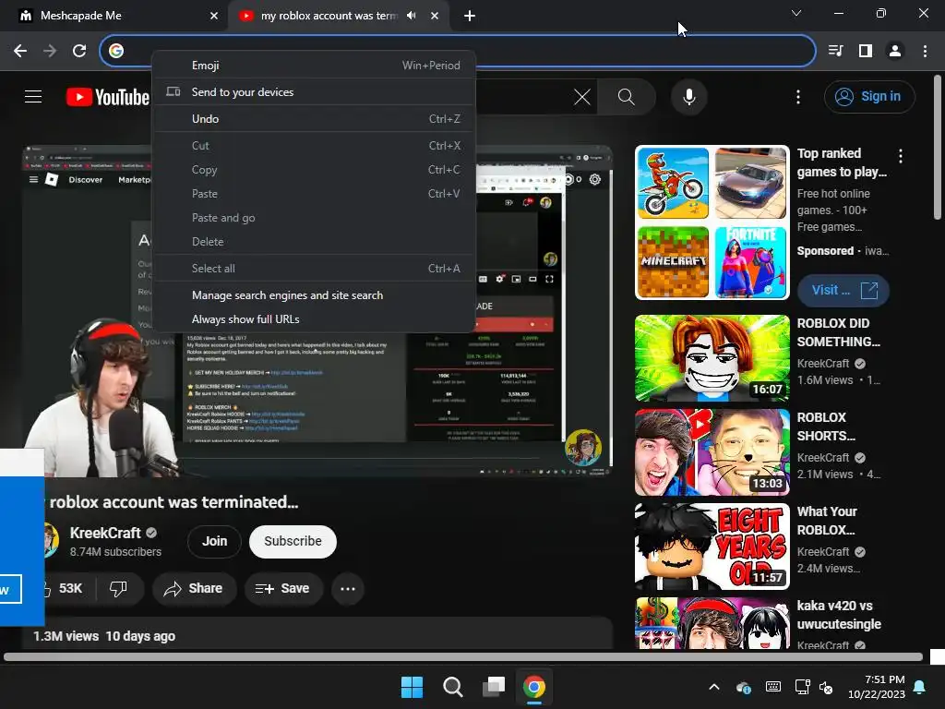Click the browser address bar
The height and width of the screenshot is (709, 945).
tap(458, 52)
